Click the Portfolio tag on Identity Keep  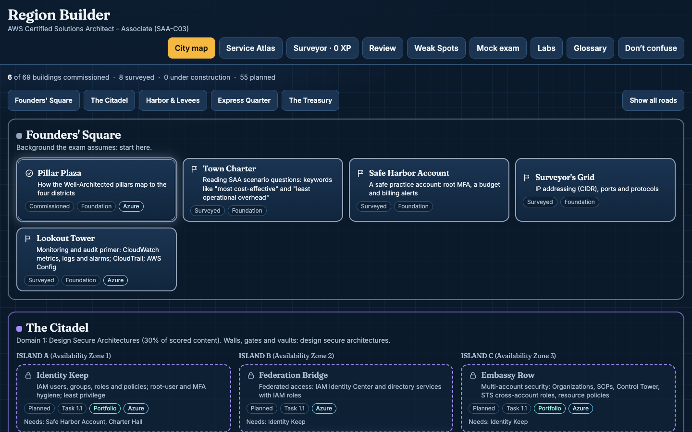click(105, 408)
